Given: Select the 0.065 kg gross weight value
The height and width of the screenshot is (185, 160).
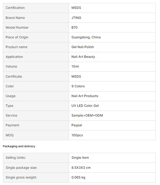Looking at the screenshot, I should point(78,177).
